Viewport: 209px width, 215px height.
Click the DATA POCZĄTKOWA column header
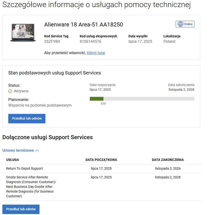coord(101,160)
